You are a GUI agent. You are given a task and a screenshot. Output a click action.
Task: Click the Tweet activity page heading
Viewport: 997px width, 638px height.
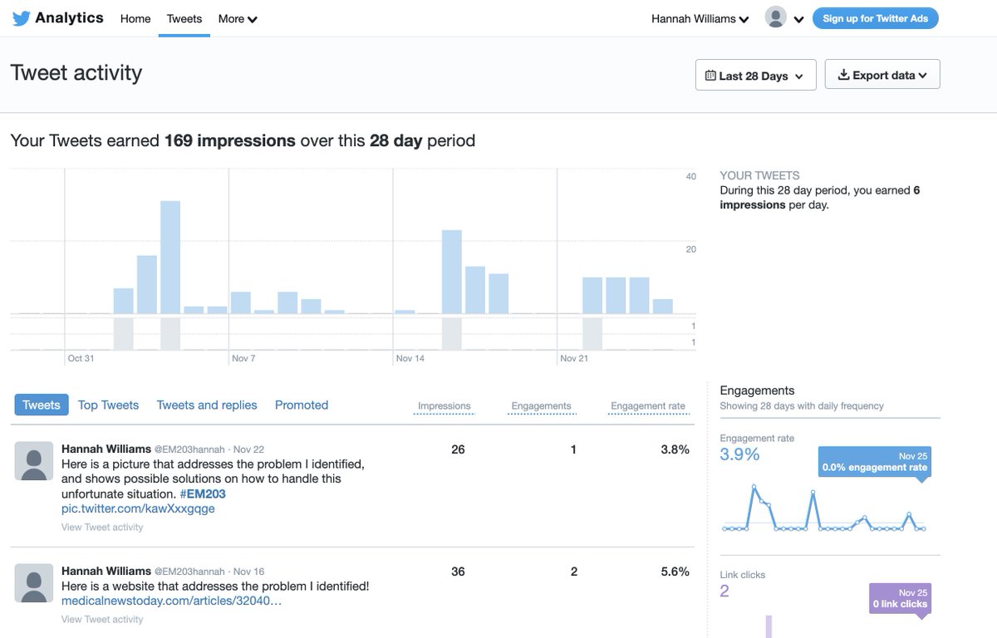point(76,73)
